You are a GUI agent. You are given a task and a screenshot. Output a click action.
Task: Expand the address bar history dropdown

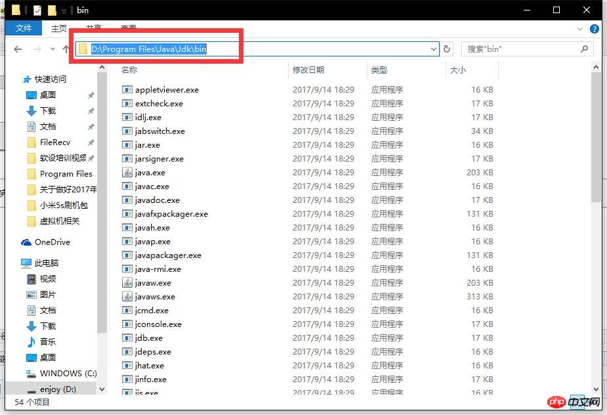point(434,49)
